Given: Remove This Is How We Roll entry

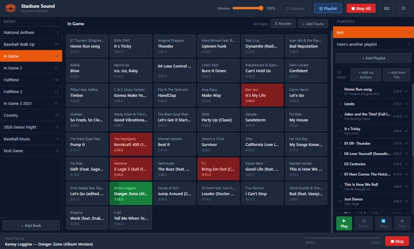Looking at the screenshot, I should click(406, 186).
